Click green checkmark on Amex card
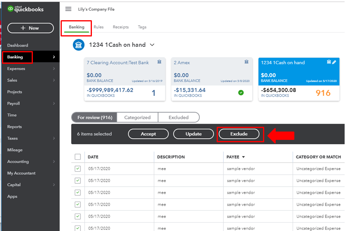 coord(241,93)
